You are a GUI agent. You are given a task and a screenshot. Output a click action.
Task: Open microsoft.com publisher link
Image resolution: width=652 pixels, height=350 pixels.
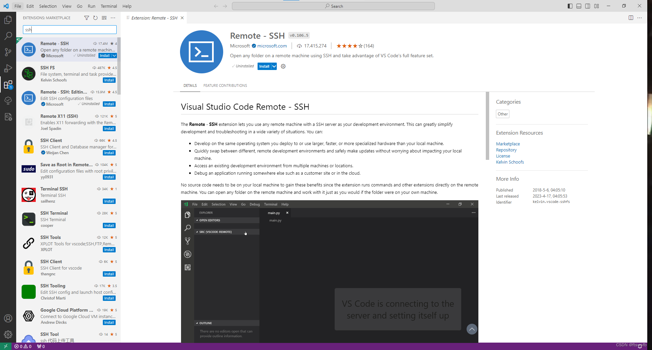point(272,46)
